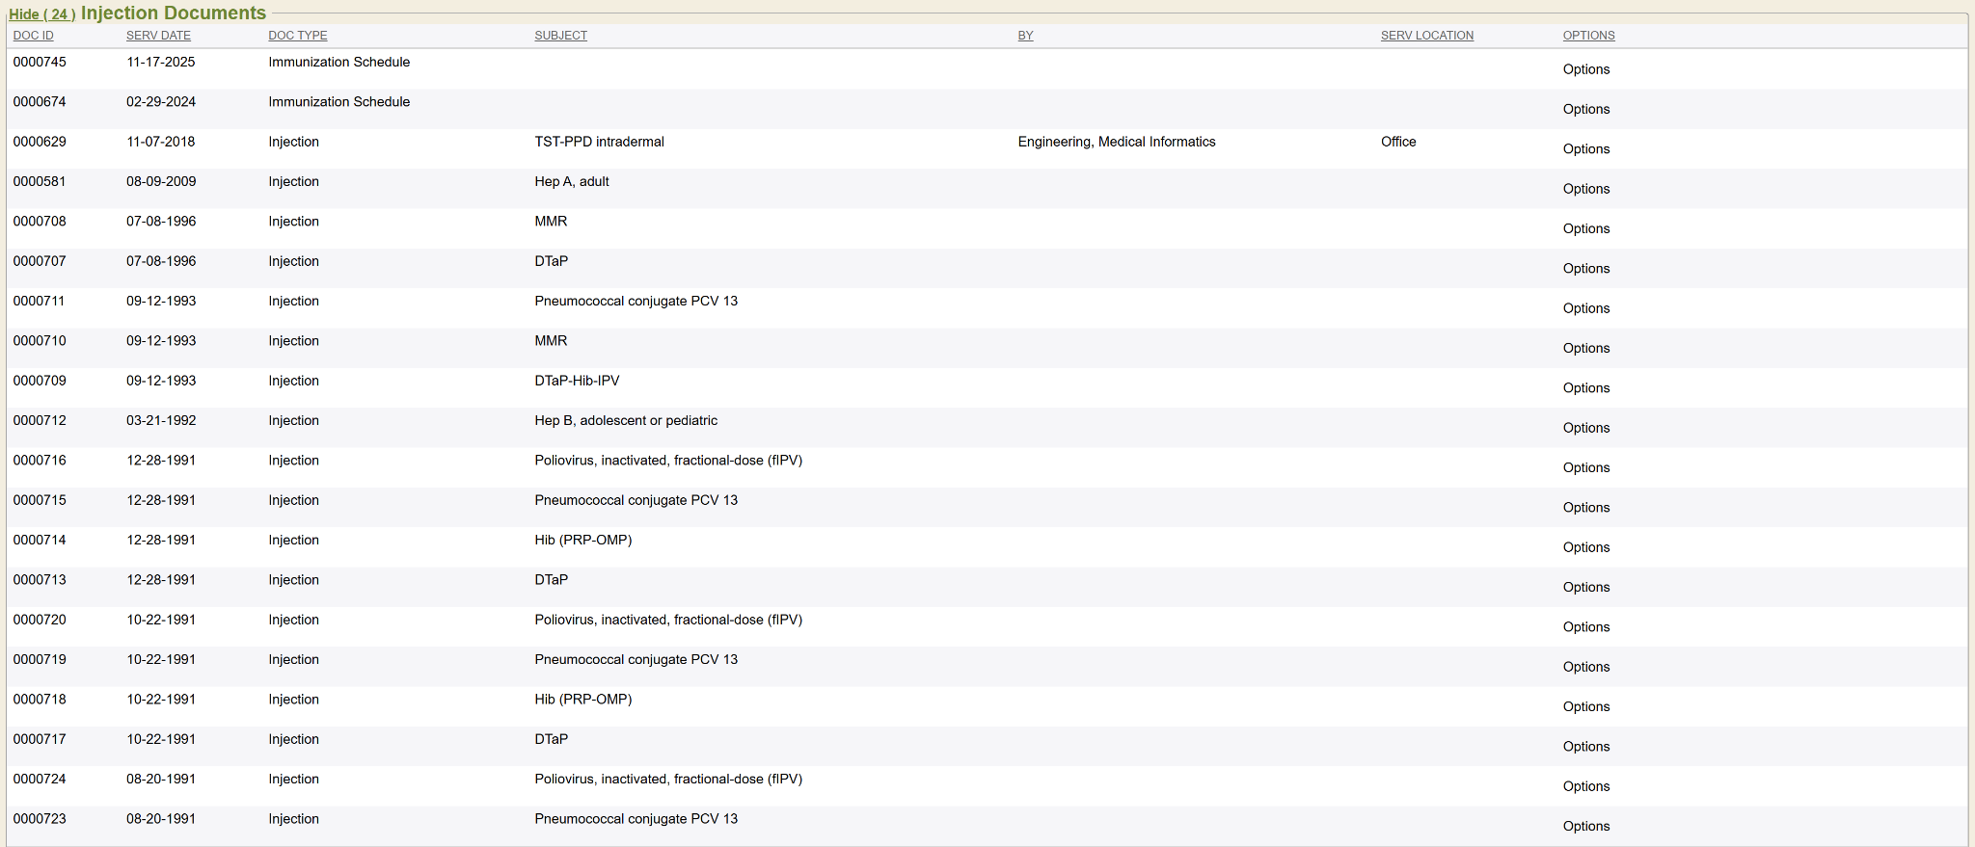Sort by SERV LOCATION column header
1975x847 pixels.
(x=1426, y=36)
